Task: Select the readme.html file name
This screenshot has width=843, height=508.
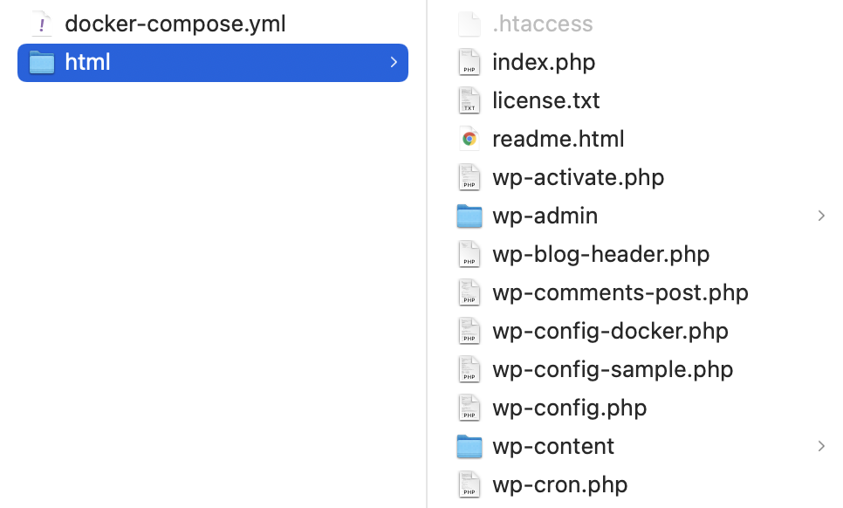Action: (558, 140)
